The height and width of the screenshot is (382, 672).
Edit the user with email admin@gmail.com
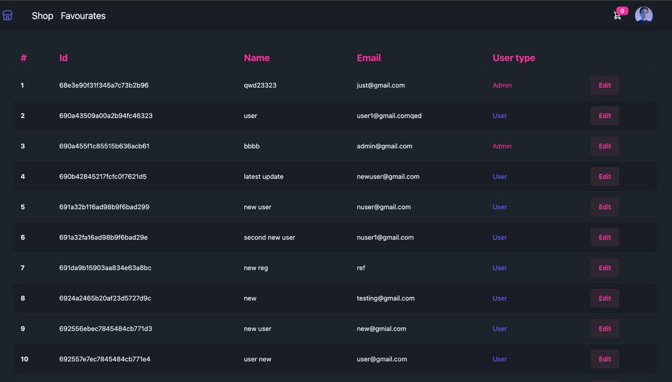click(x=604, y=146)
